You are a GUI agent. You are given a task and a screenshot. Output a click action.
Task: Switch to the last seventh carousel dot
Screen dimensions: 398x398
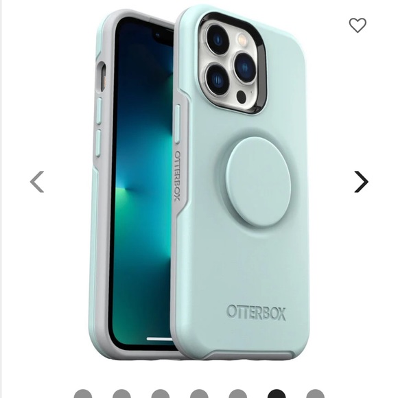315,394
